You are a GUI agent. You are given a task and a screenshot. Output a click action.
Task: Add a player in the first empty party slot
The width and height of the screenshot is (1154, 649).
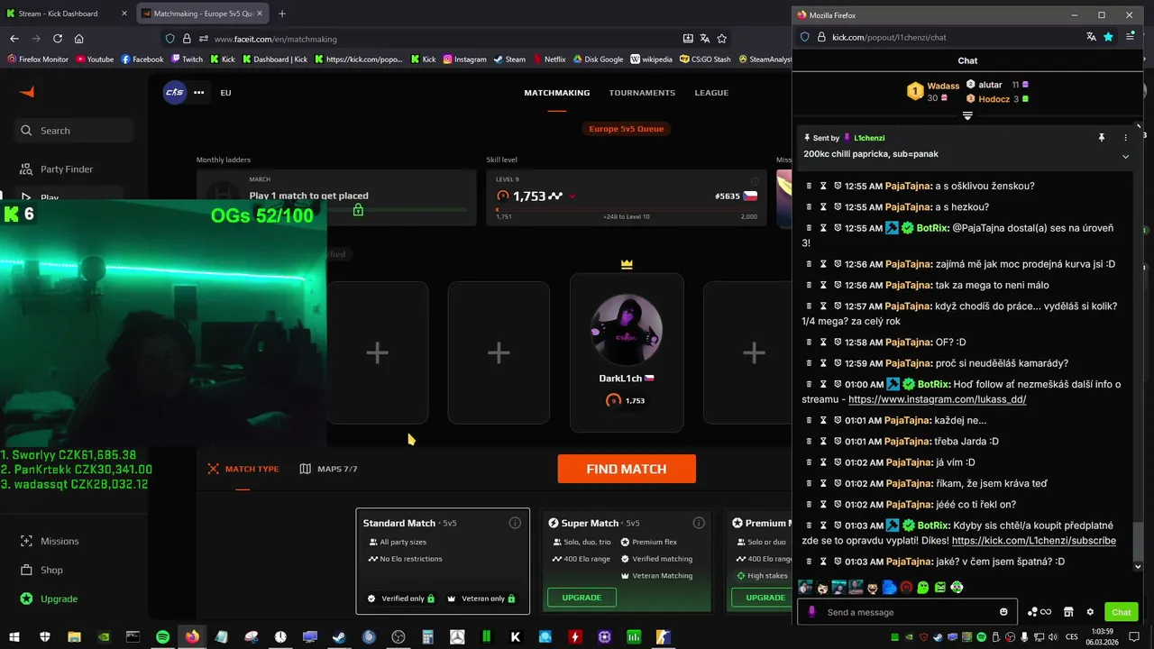point(377,352)
